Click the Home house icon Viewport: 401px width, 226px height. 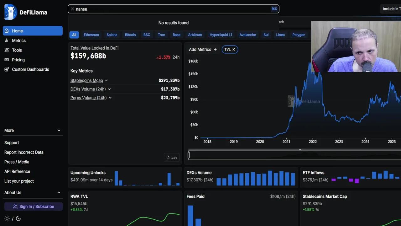pyautogui.click(x=7, y=31)
